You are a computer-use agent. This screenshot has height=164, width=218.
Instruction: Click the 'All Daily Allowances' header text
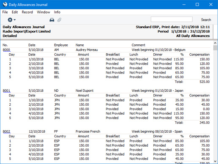[193, 36]
